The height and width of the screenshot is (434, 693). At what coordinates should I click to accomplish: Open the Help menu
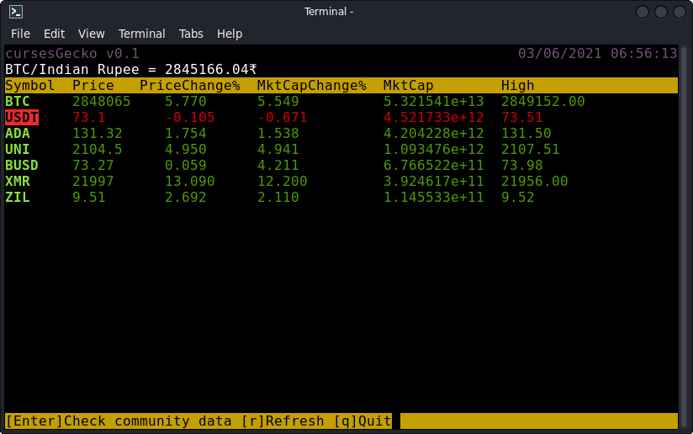coord(230,34)
